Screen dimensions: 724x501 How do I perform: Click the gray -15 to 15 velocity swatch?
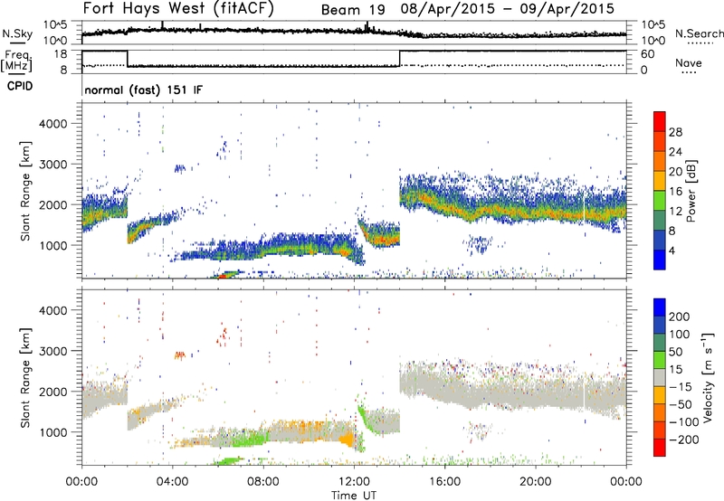[660, 377]
